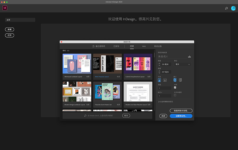This screenshot has width=238, height=150.
Task: Click the save preset icon beside 未命名-1
Action: click(x=189, y=56)
